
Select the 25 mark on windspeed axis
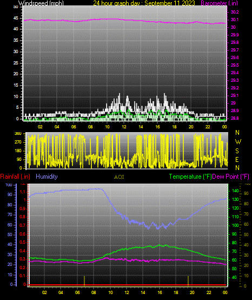[x=16, y=63]
